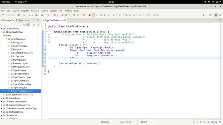223x125 pixels.
Task: Open the Window menu
Action: tap(68, 11)
